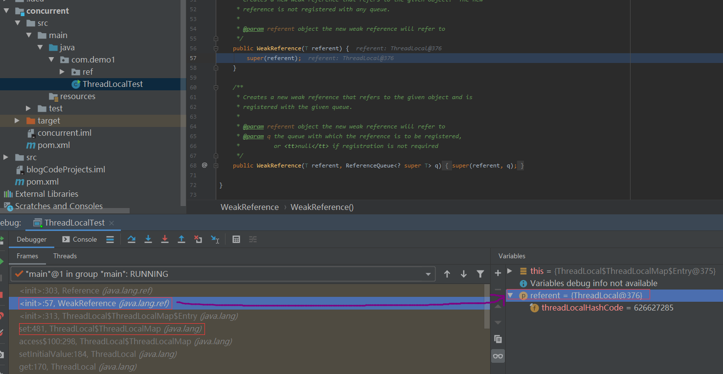The height and width of the screenshot is (374, 723).
Task: Click line 57 super(referent) in editor
Action: [x=274, y=58]
